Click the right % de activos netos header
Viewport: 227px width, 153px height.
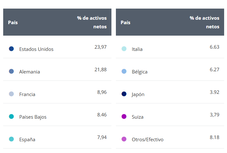point(205,22)
